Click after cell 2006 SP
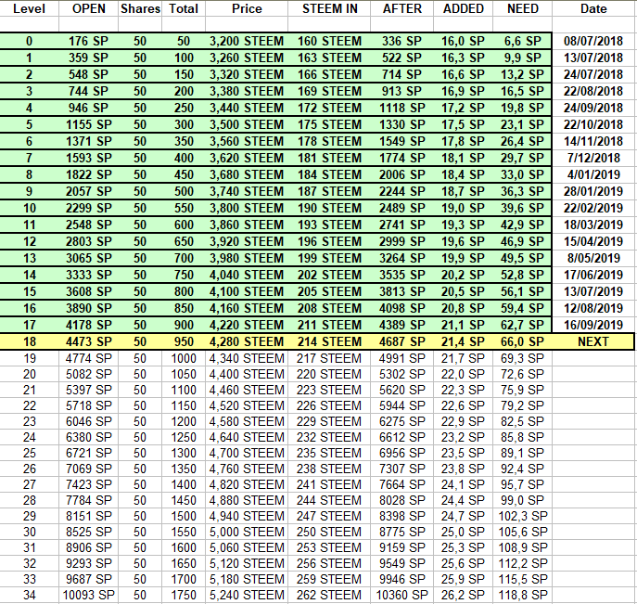This screenshot has height=604, width=637. 401,174
